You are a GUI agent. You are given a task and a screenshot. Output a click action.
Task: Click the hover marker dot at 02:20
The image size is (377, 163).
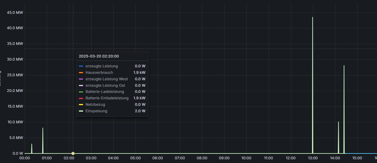73,153
